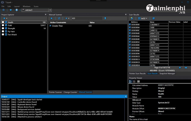Click the categorized view icon in Property Viewer

pos(130,81)
